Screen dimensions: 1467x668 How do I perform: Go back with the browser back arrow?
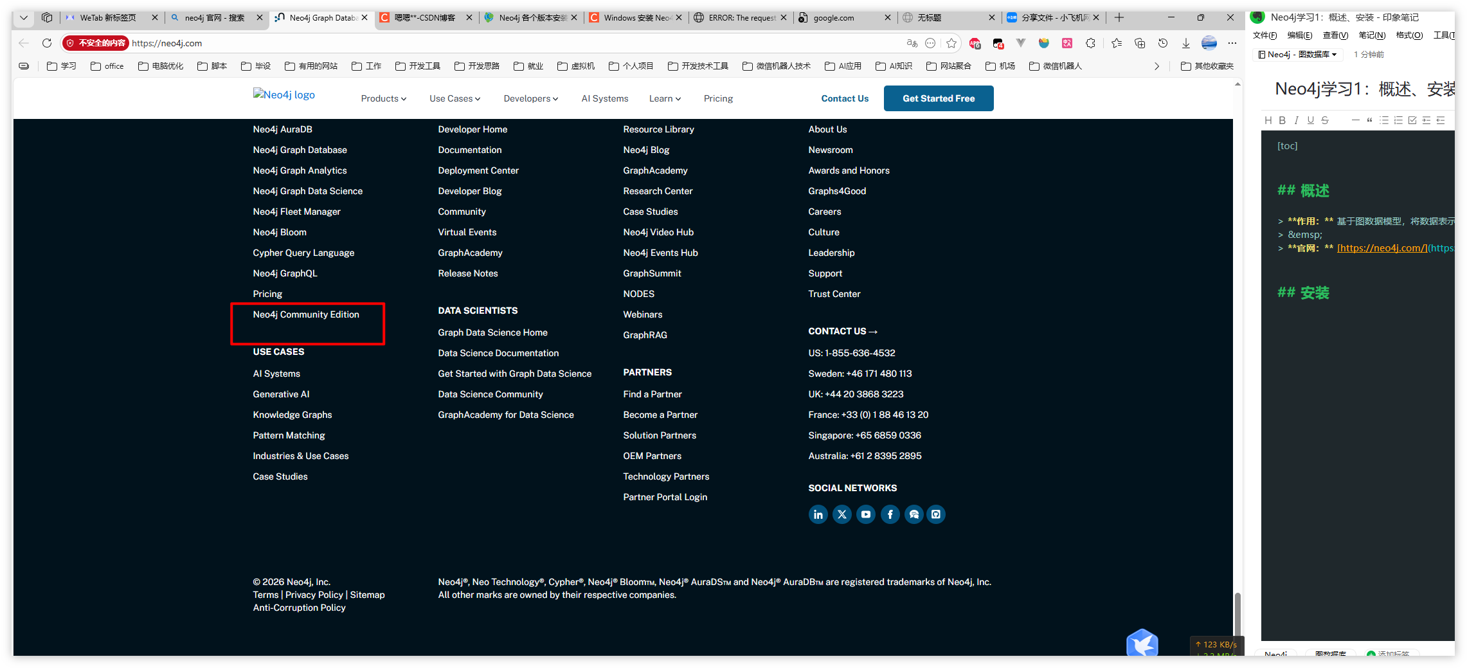click(24, 43)
